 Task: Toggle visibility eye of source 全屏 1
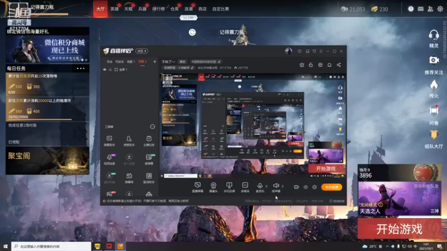click(104, 69)
